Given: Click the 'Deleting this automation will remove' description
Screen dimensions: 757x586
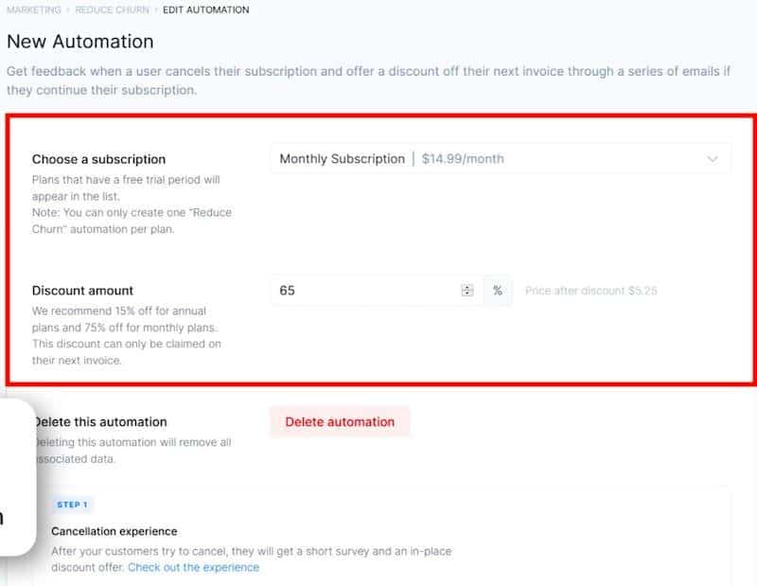Looking at the screenshot, I should pyautogui.click(x=133, y=451).
